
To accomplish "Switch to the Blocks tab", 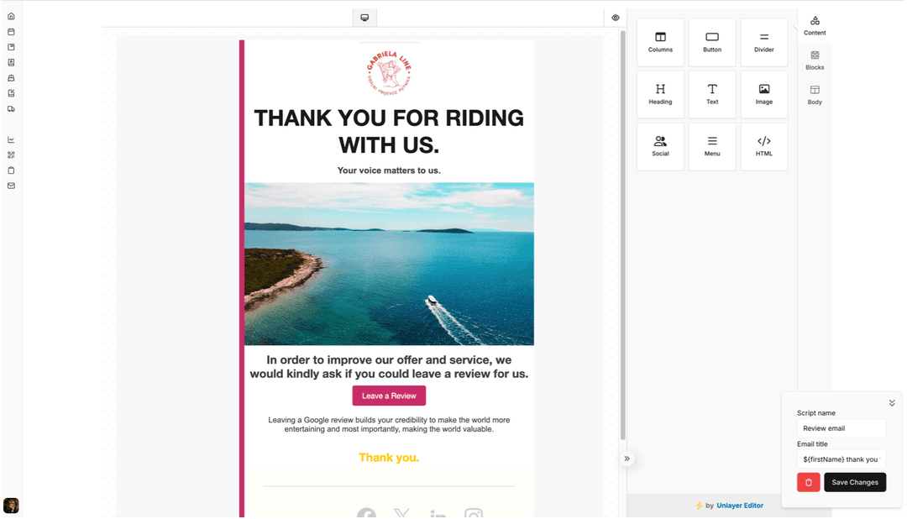I will (815, 60).
